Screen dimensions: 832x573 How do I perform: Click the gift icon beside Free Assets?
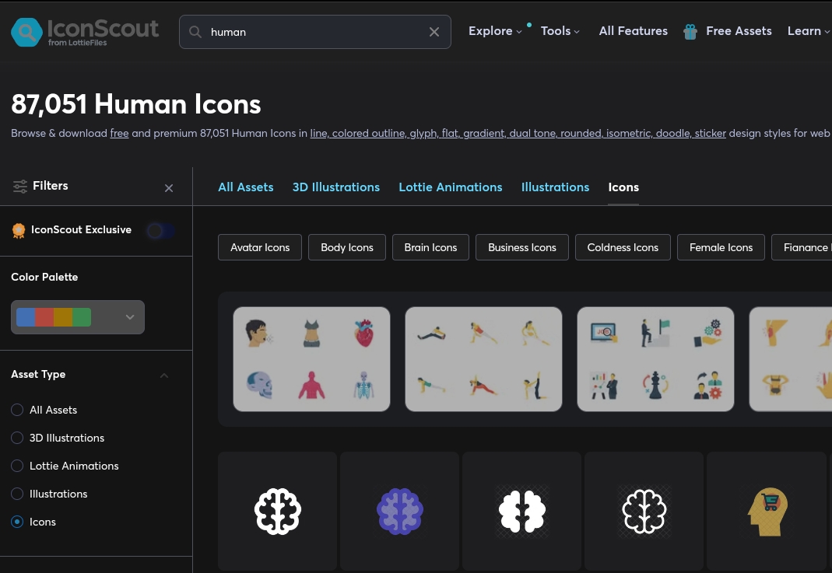coord(690,32)
